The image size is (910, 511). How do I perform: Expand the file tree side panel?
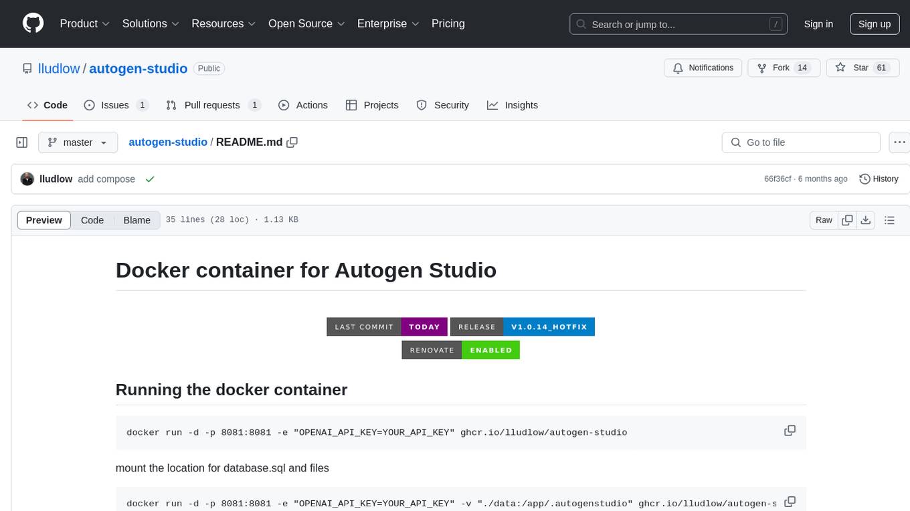pyautogui.click(x=21, y=142)
